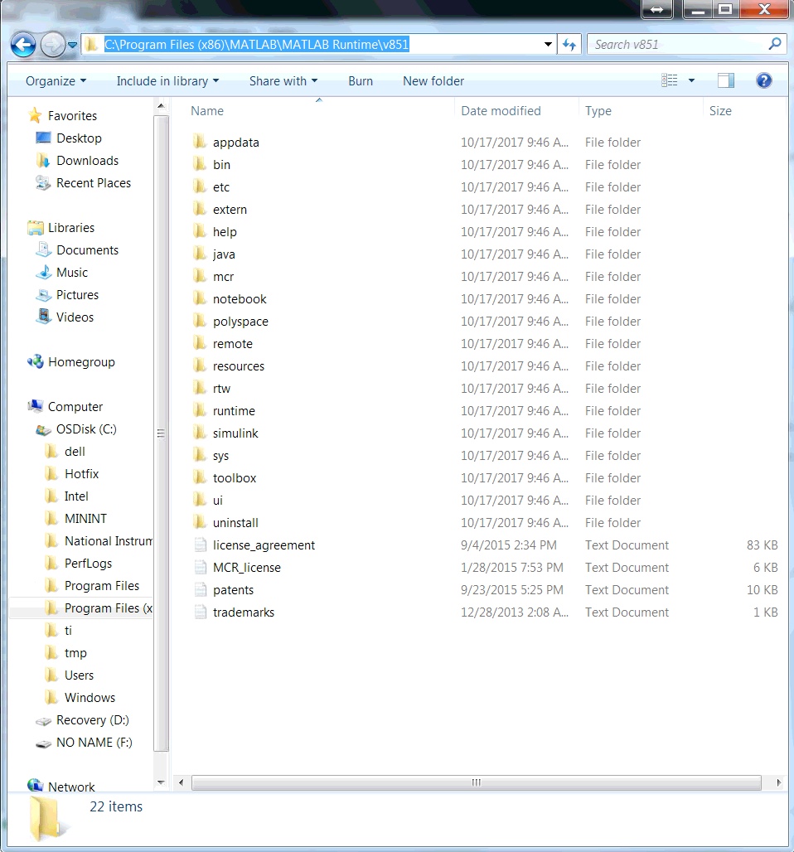Open the Share with menu

pos(283,81)
